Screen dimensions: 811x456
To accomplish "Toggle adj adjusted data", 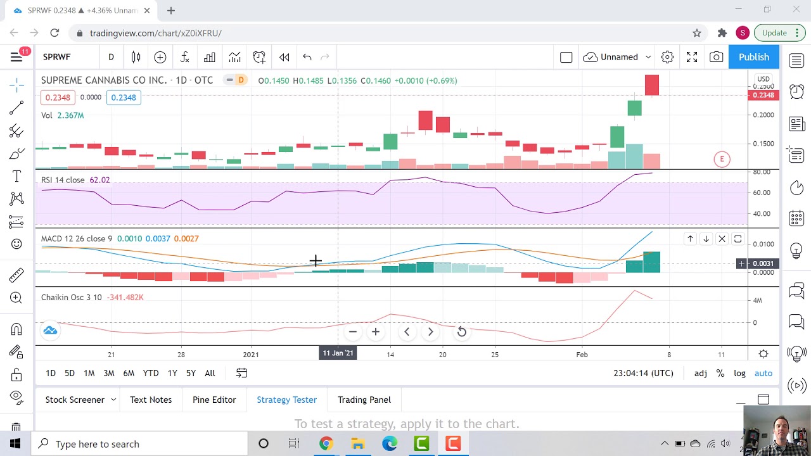I will pos(700,373).
